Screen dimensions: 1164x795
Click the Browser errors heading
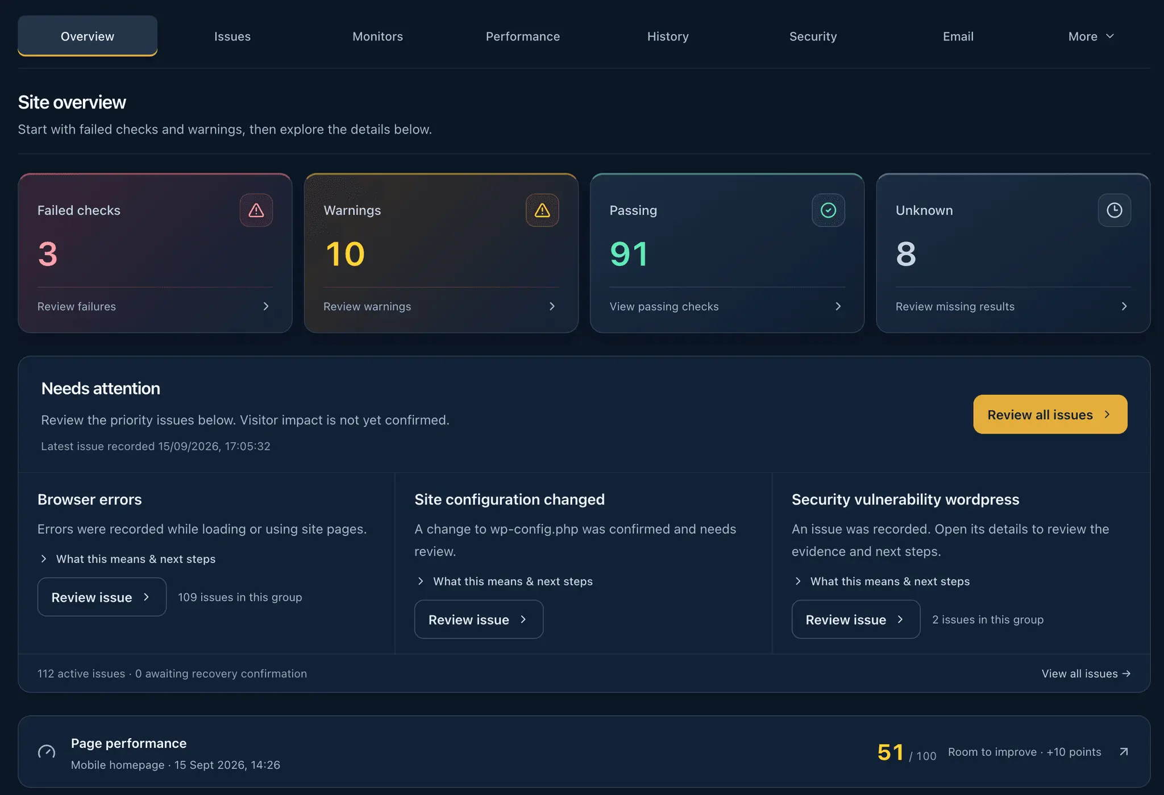90,500
